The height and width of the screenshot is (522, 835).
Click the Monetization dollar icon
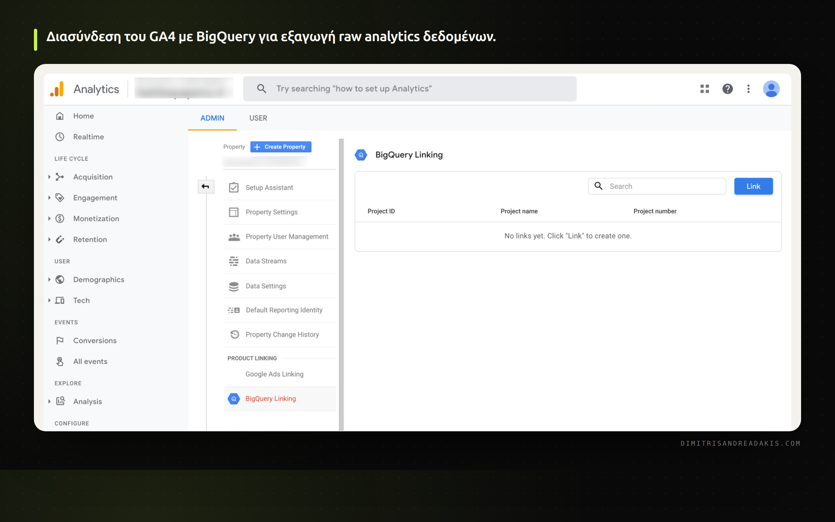[60, 219]
